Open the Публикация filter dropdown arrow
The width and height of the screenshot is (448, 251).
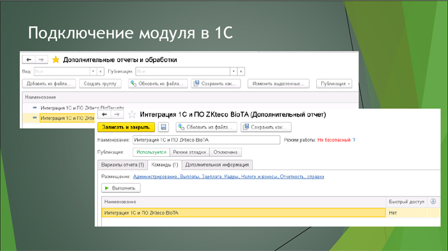(x=234, y=72)
